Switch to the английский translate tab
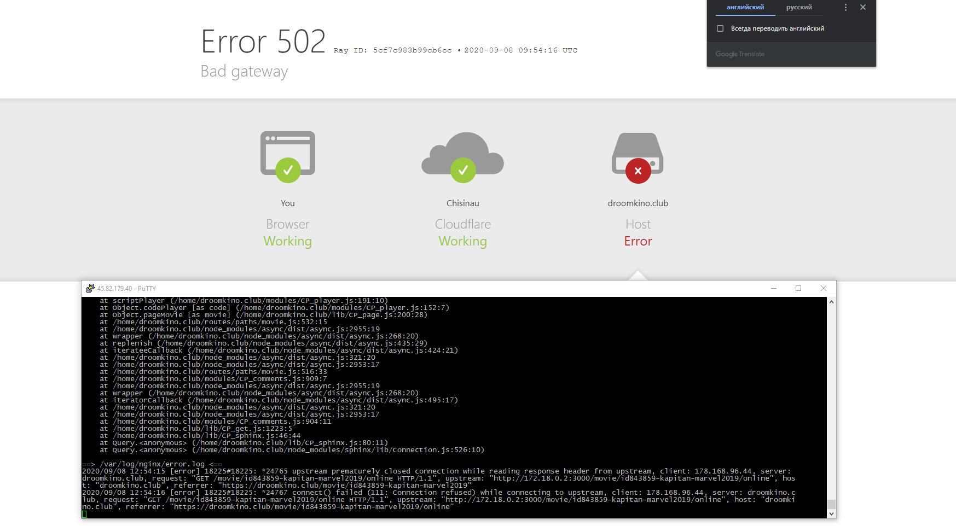 [x=745, y=8]
